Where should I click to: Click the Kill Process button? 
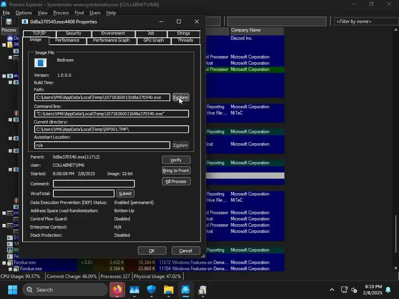[176, 181]
